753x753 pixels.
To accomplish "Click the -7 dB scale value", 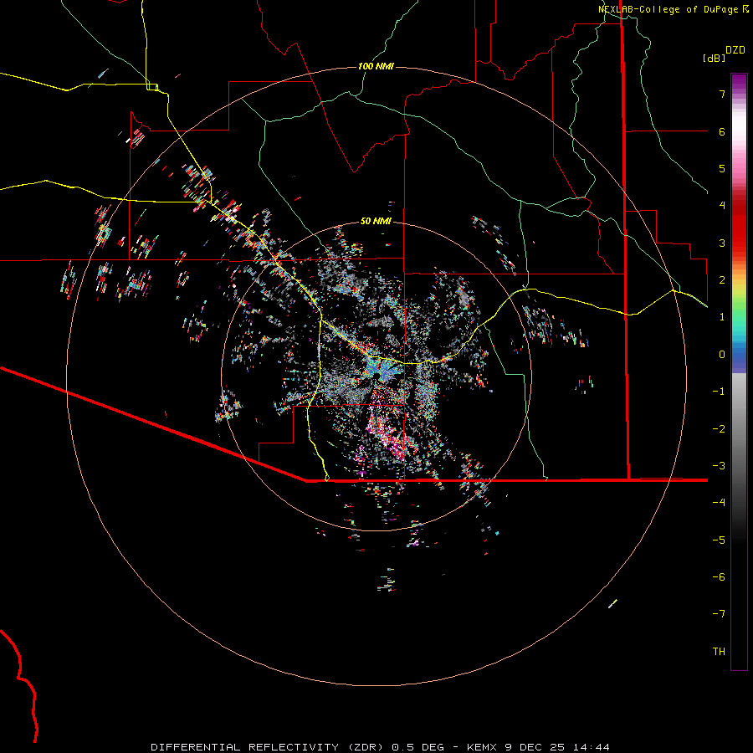I will [719, 614].
